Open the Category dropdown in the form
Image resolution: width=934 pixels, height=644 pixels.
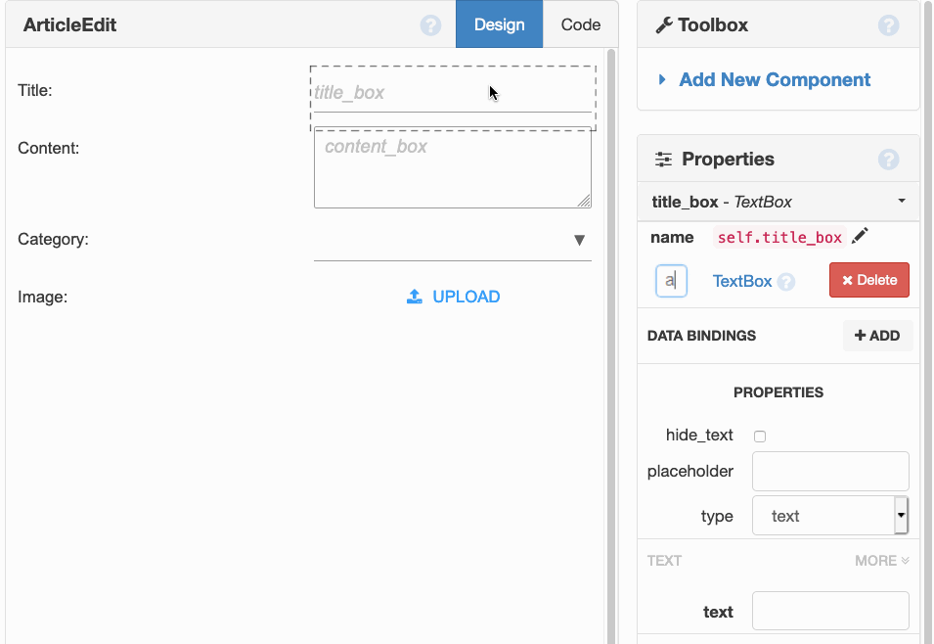[453, 241]
